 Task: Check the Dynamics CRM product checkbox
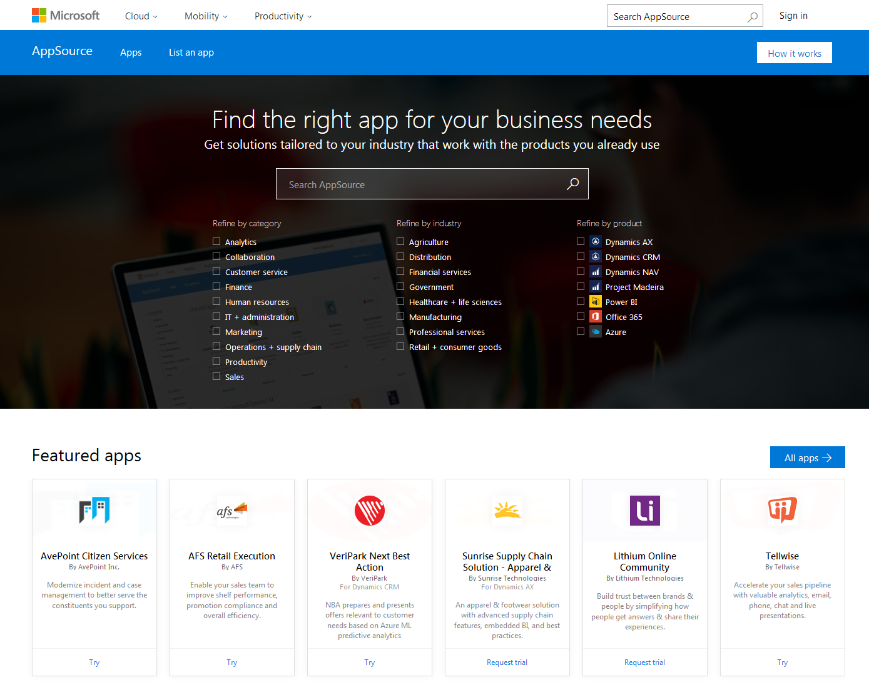click(581, 256)
